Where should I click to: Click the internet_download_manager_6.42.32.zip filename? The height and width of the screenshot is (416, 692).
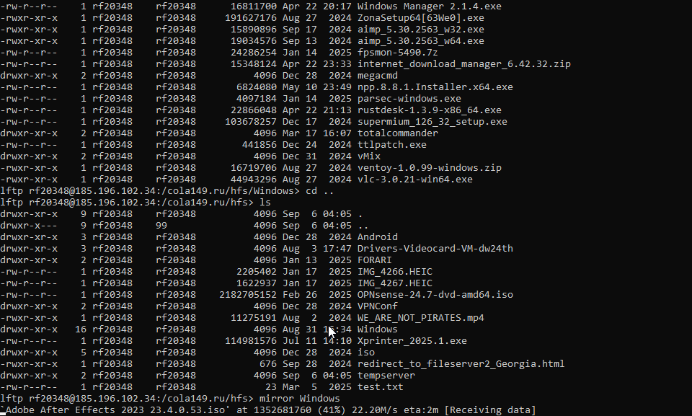(463, 64)
